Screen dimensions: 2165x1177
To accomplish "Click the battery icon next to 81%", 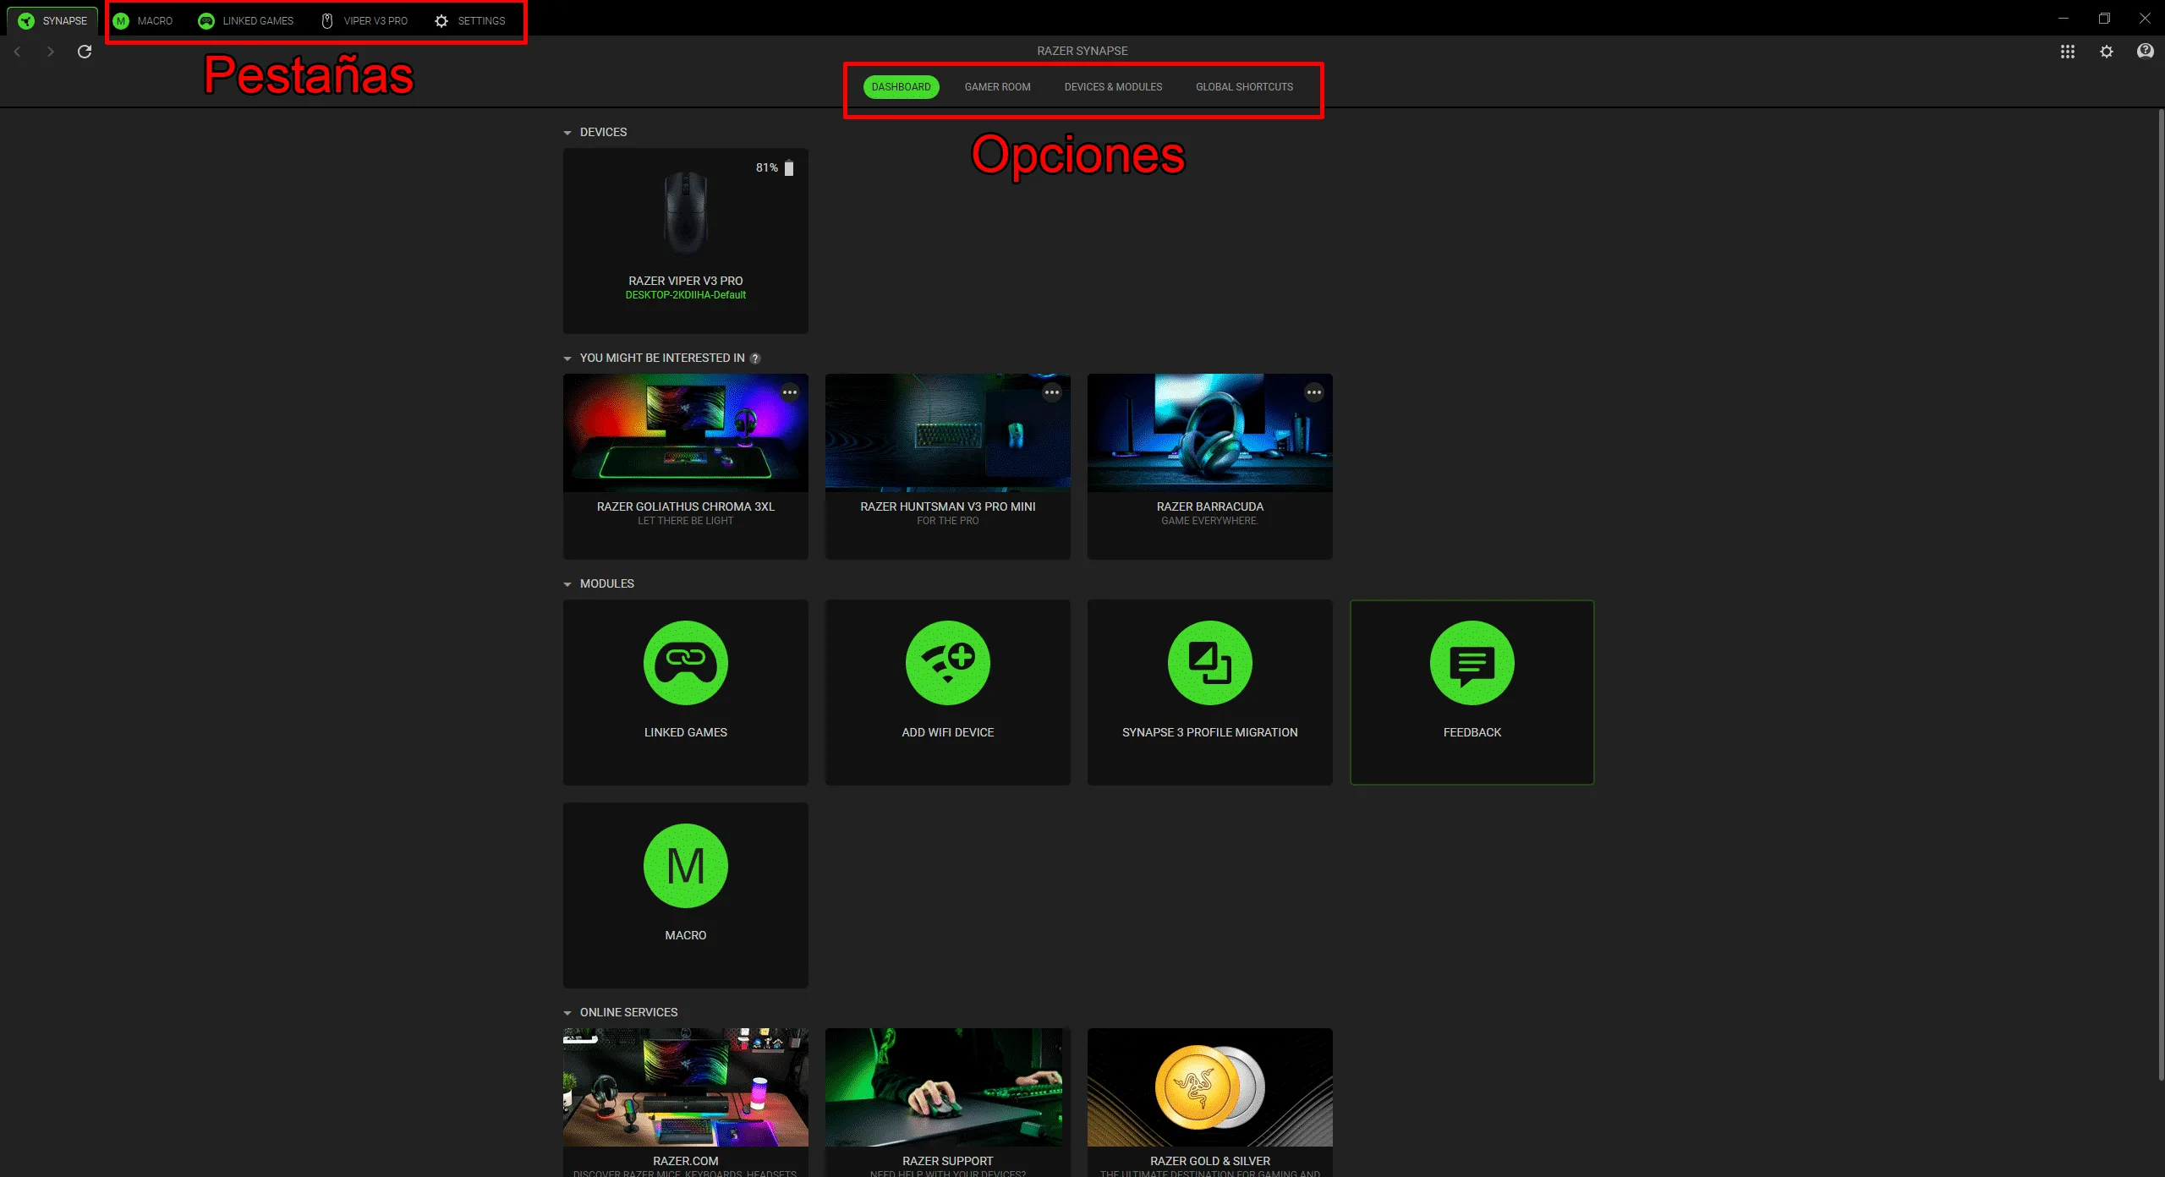I will (789, 167).
